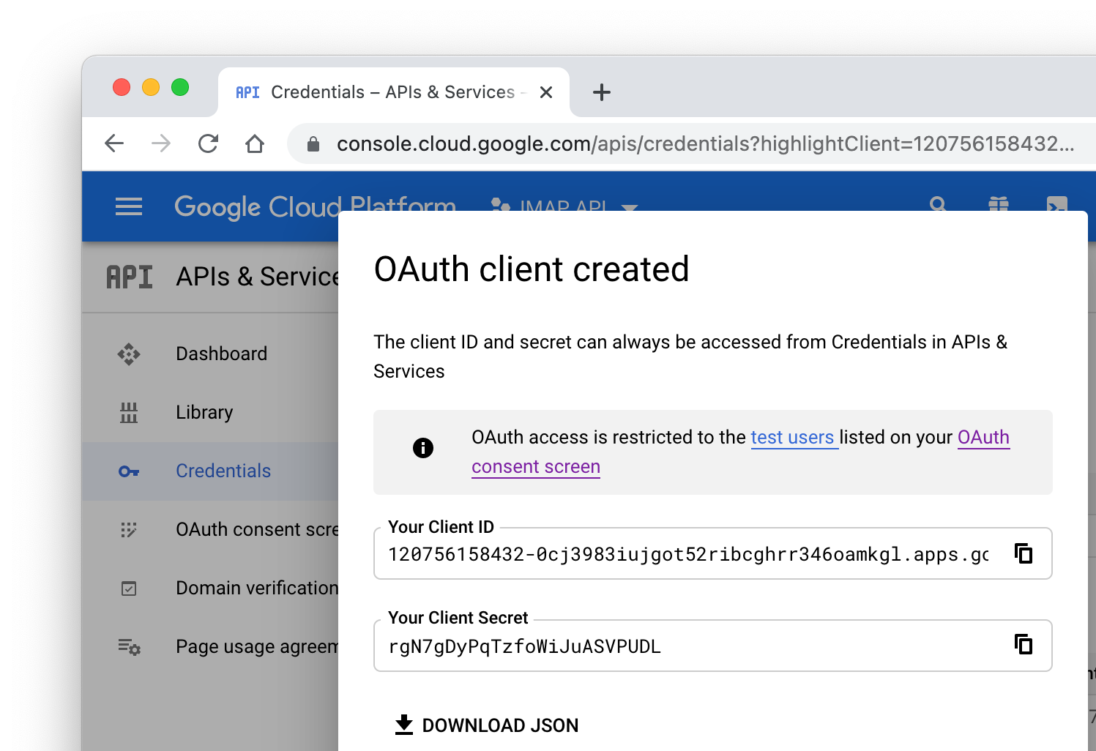Go forward using the browser forward arrow
The width and height of the screenshot is (1096, 751).
coord(161,143)
